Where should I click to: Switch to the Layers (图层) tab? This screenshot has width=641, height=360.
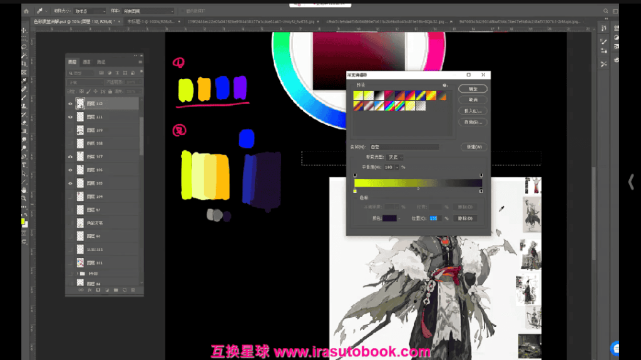[73, 62]
